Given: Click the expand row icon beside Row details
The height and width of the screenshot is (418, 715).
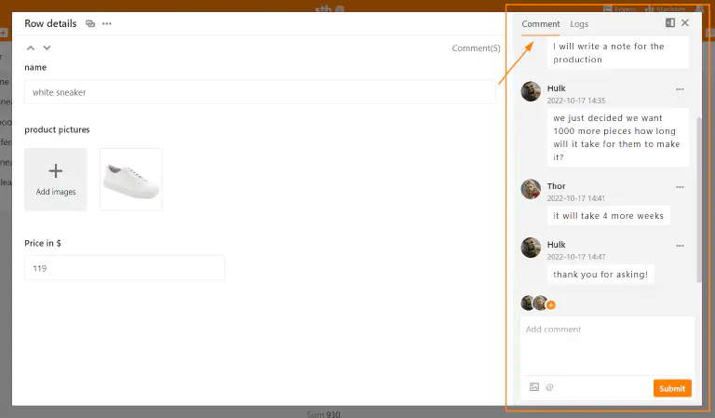Looking at the screenshot, I should [x=90, y=23].
